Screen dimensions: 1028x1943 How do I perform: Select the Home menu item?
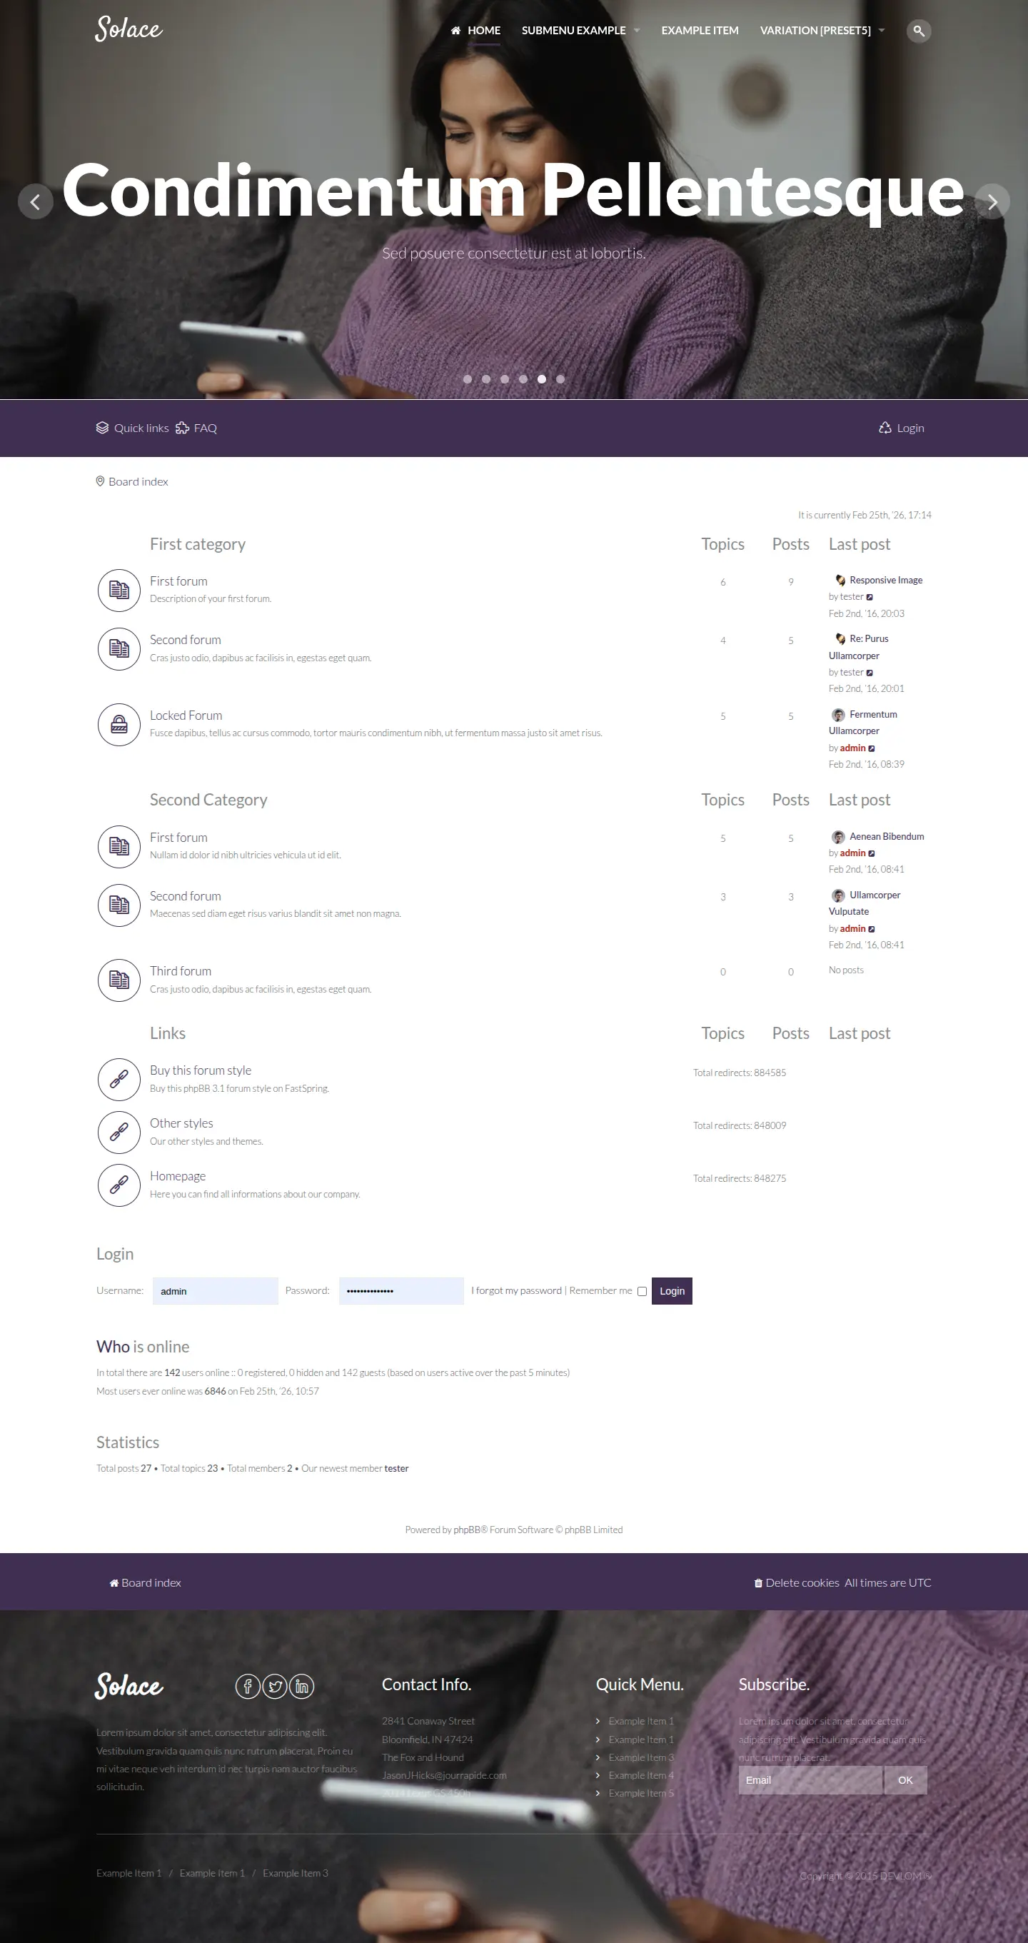(476, 30)
